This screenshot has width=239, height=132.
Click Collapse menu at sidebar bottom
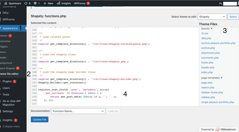pyautogui.click(x=11, y=126)
